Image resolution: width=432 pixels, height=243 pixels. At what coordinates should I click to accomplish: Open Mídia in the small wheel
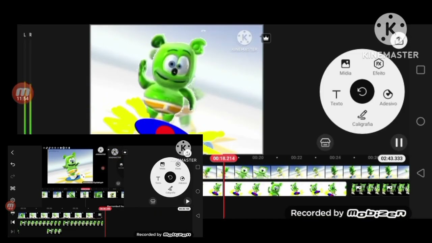(x=162, y=166)
